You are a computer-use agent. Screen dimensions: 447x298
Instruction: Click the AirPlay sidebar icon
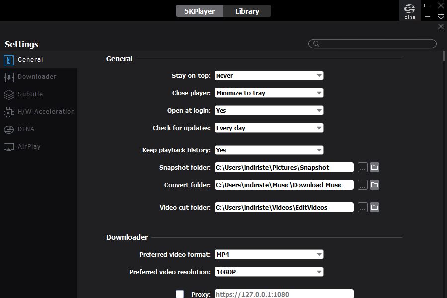[x=9, y=147]
